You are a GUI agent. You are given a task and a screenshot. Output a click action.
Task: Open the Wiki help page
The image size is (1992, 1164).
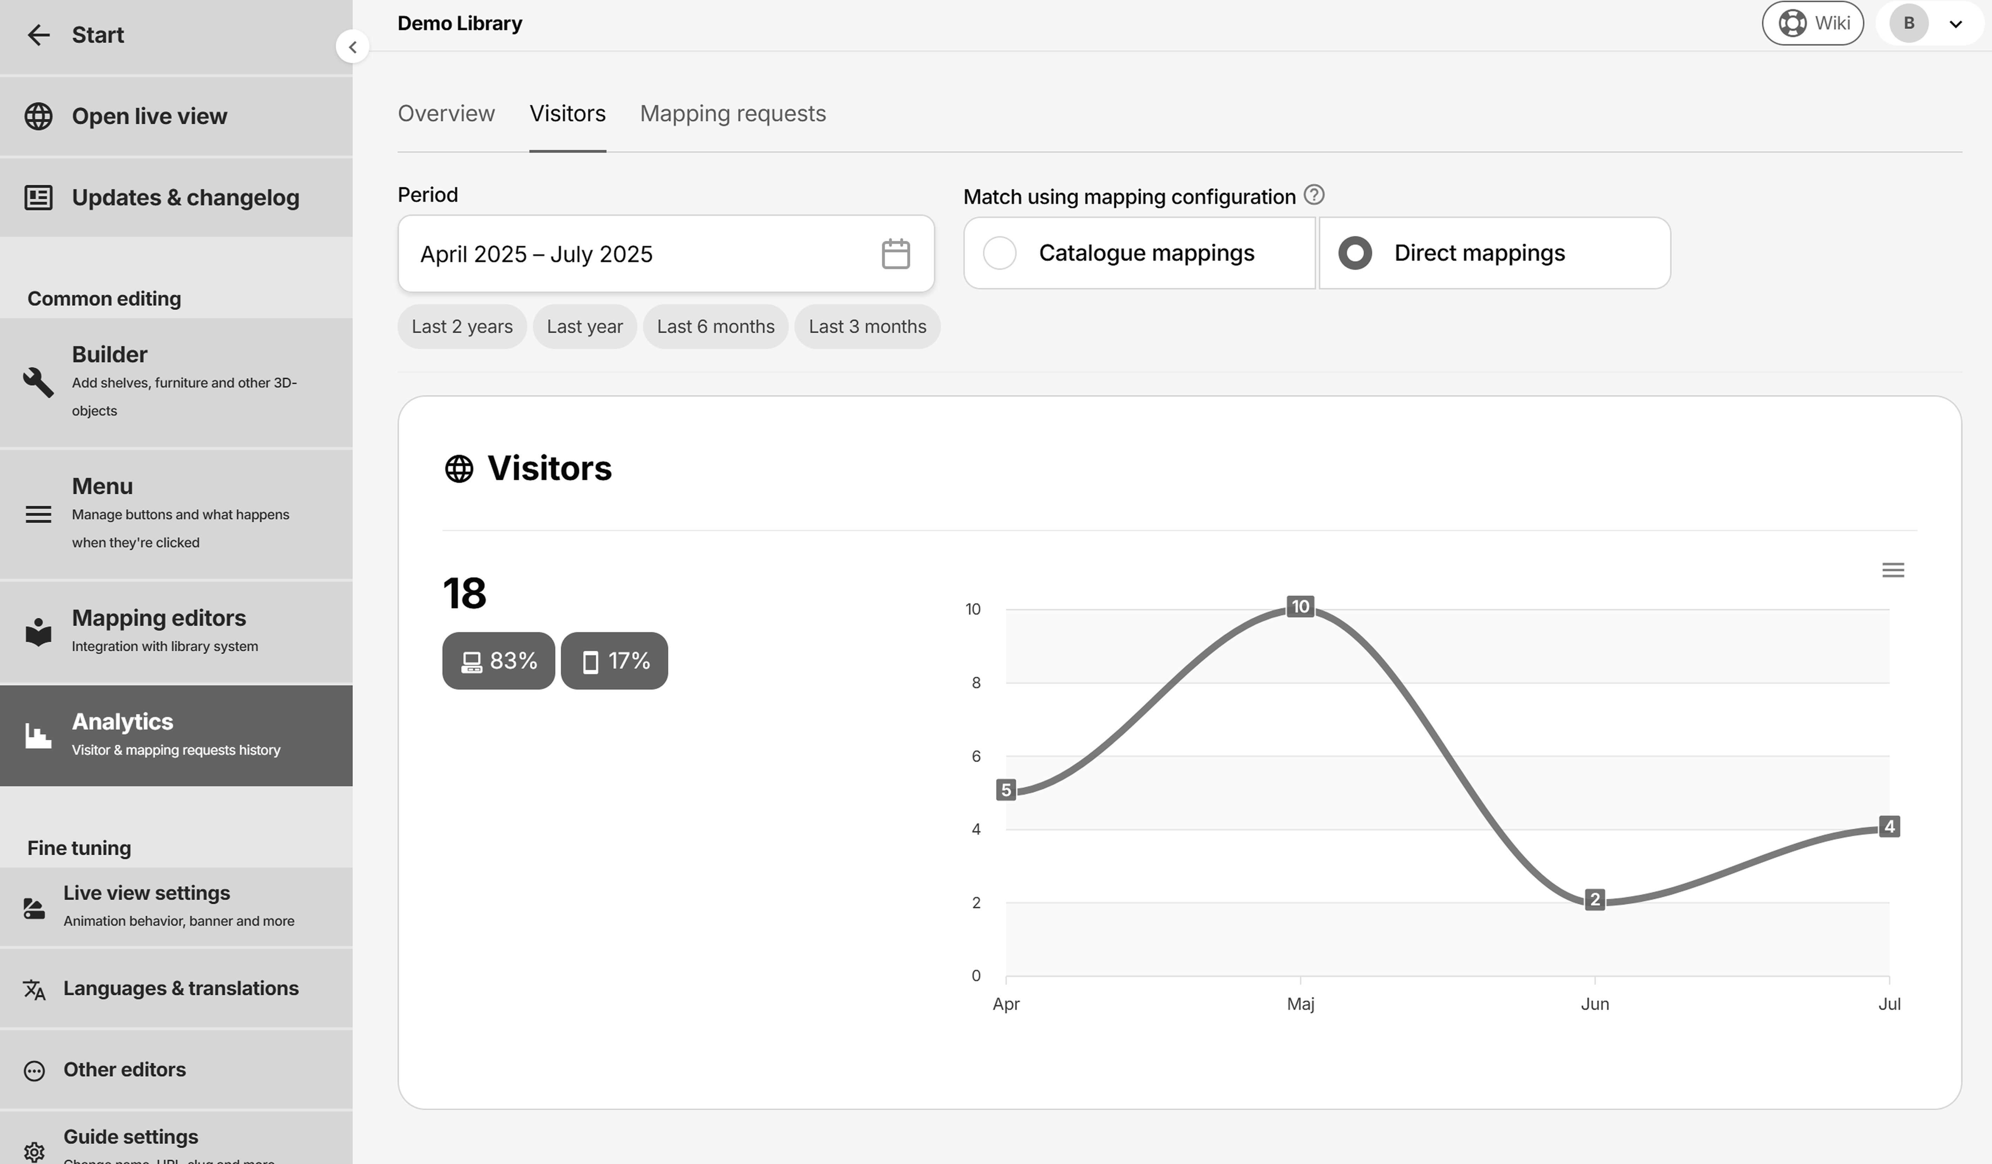[x=1813, y=23]
